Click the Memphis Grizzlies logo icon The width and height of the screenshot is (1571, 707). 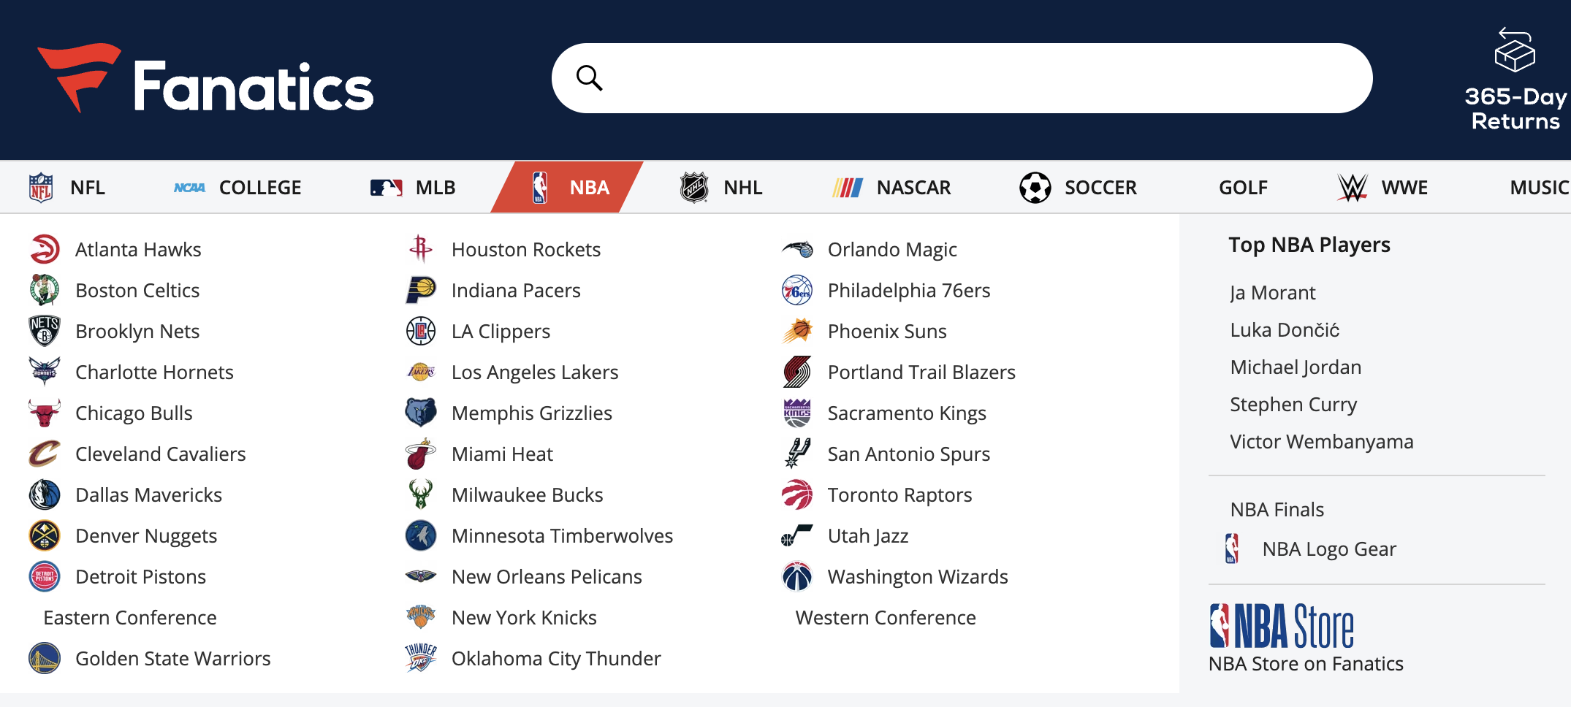[x=421, y=413]
